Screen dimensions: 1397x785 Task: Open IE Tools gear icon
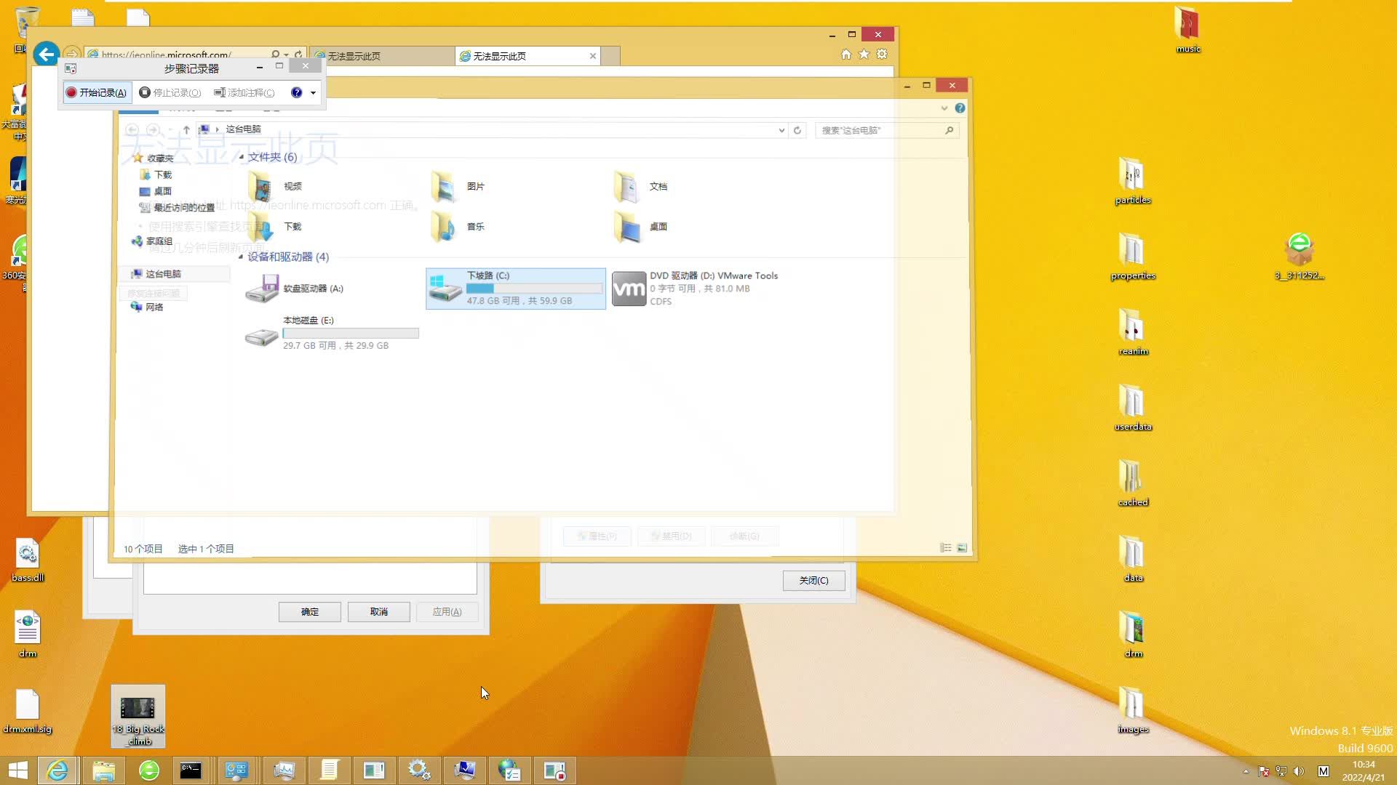(882, 55)
